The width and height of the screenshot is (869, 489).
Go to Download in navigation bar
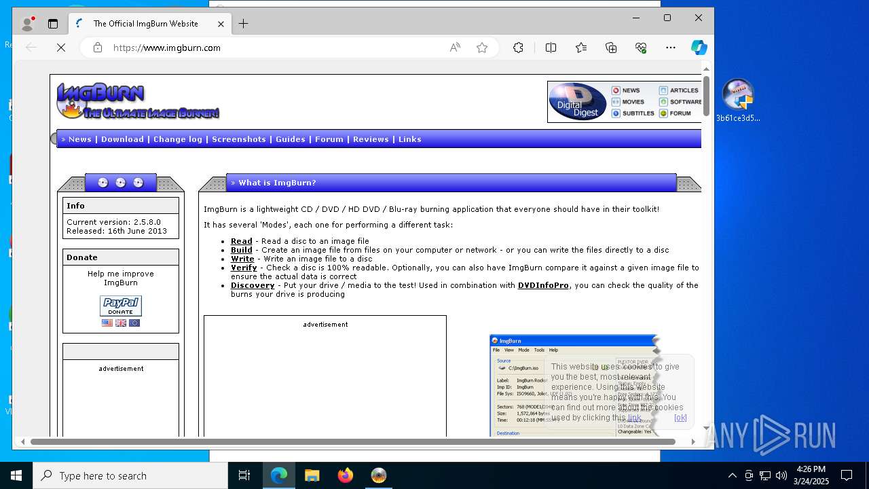pyautogui.click(x=122, y=139)
